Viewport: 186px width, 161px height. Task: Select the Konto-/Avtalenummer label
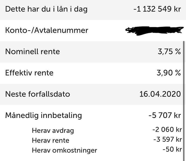(x=47, y=30)
